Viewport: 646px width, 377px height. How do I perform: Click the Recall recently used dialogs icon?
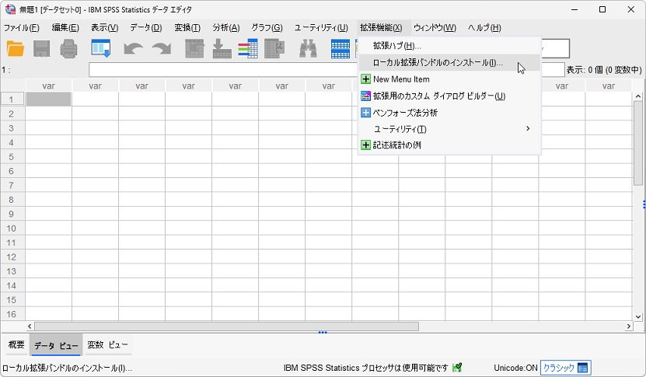(x=101, y=48)
